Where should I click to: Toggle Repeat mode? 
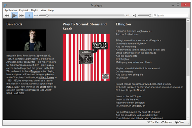pos(167,122)
